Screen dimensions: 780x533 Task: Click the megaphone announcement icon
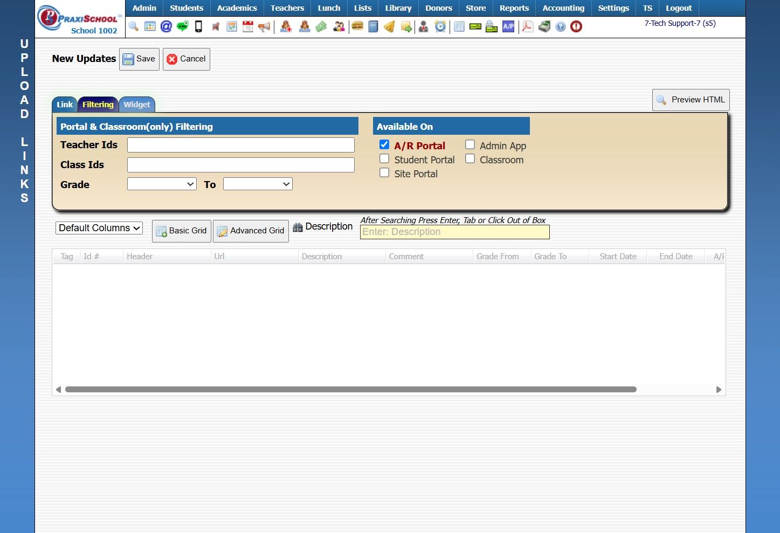point(264,26)
